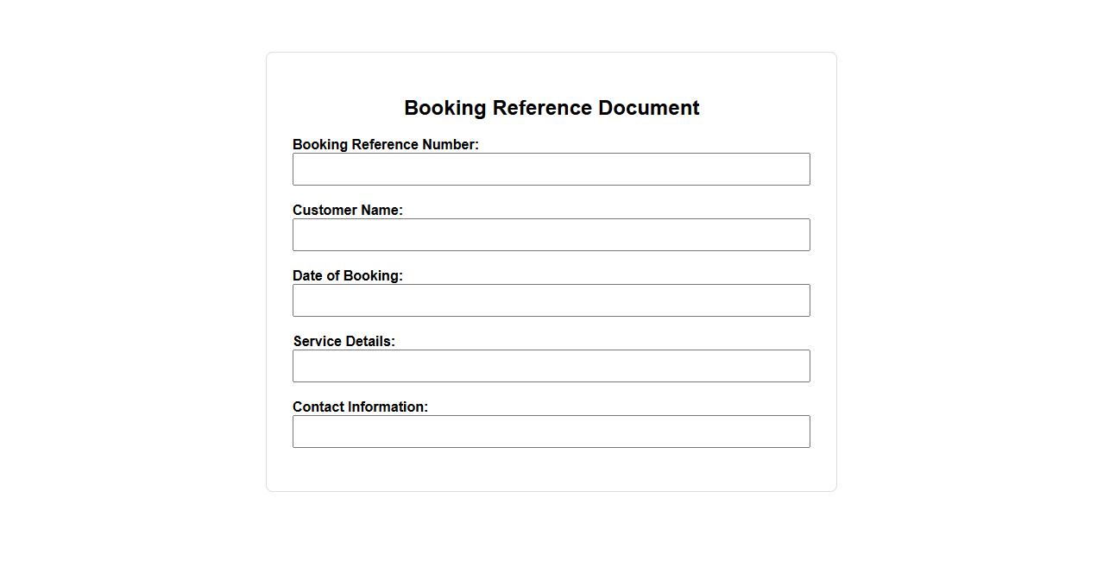Click the word "Information:" in the last label
This screenshot has height=561, width=1103.
pos(388,407)
